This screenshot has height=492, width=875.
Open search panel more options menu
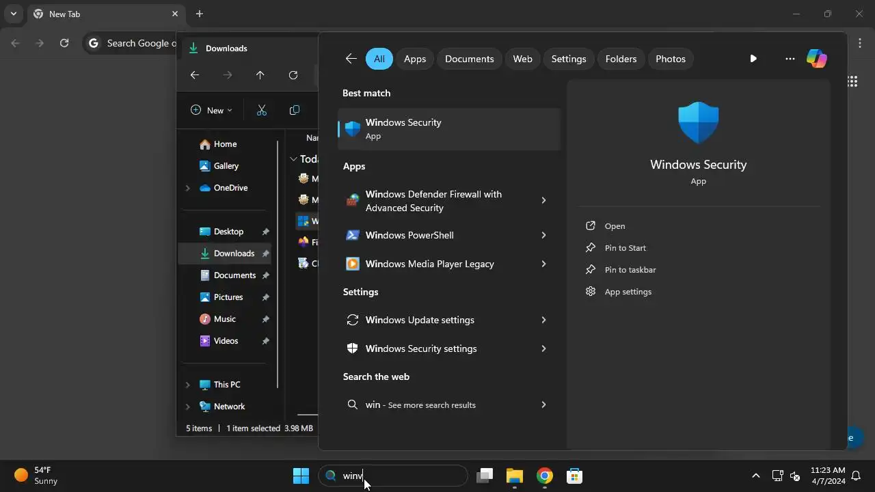click(790, 59)
